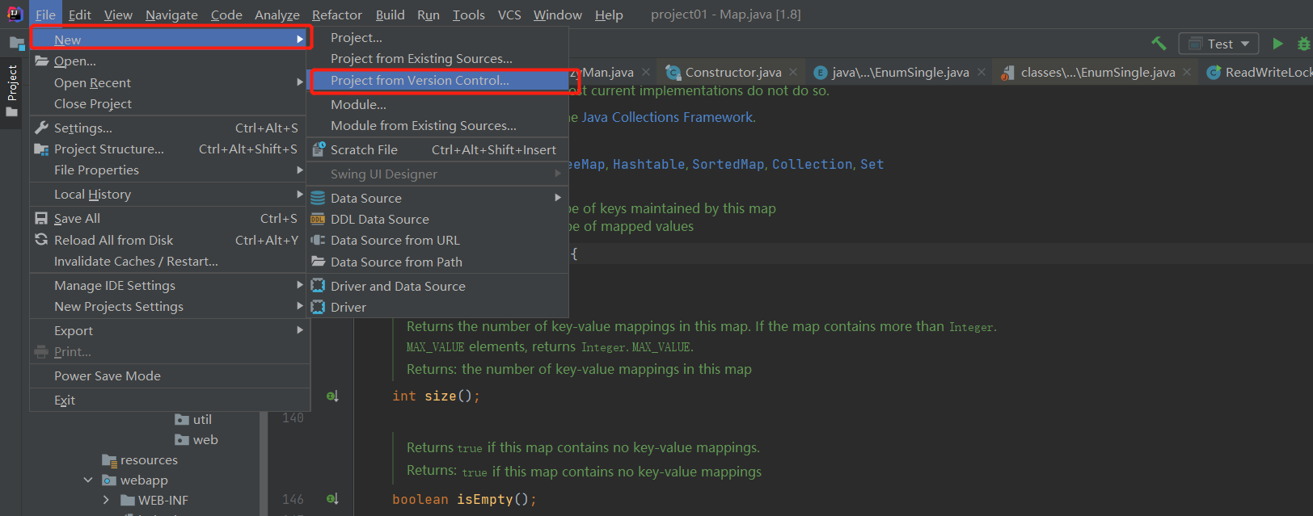Open the Java Collections Framework link
The image size is (1313, 516).
point(668,117)
